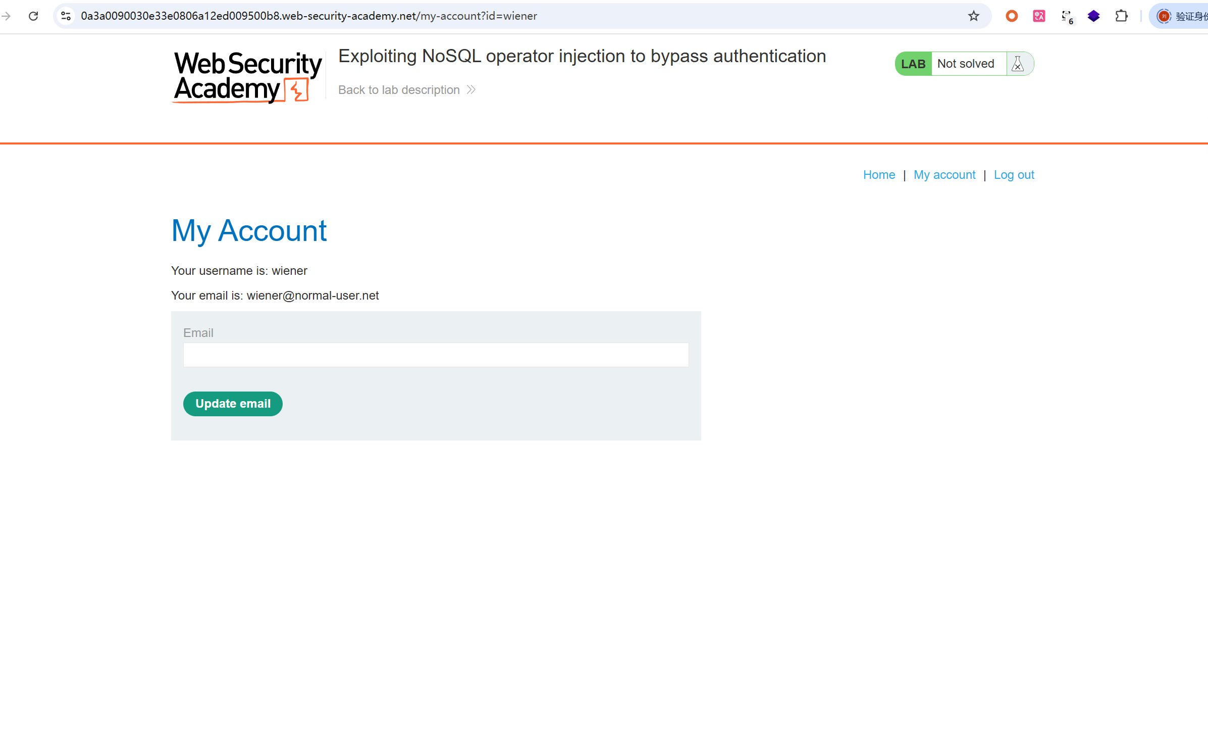Focus the Email input field
Viewport: 1208px width, 729px height.
436,355
